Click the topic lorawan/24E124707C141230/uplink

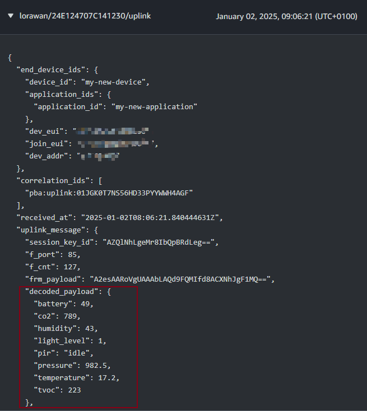click(85, 16)
